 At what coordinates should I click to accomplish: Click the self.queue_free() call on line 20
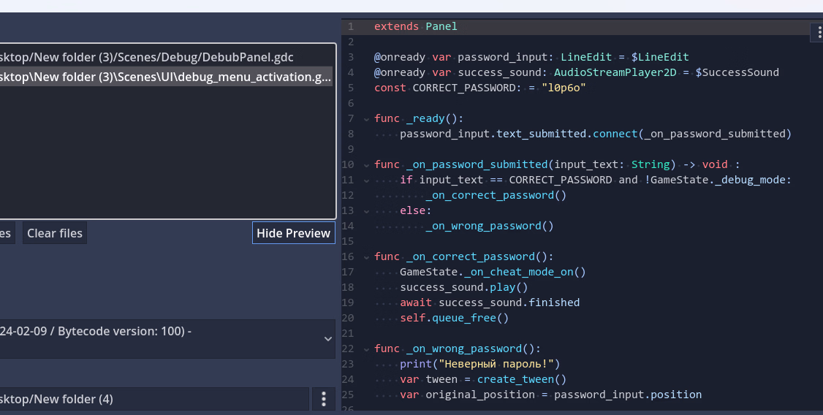point(454,318)
